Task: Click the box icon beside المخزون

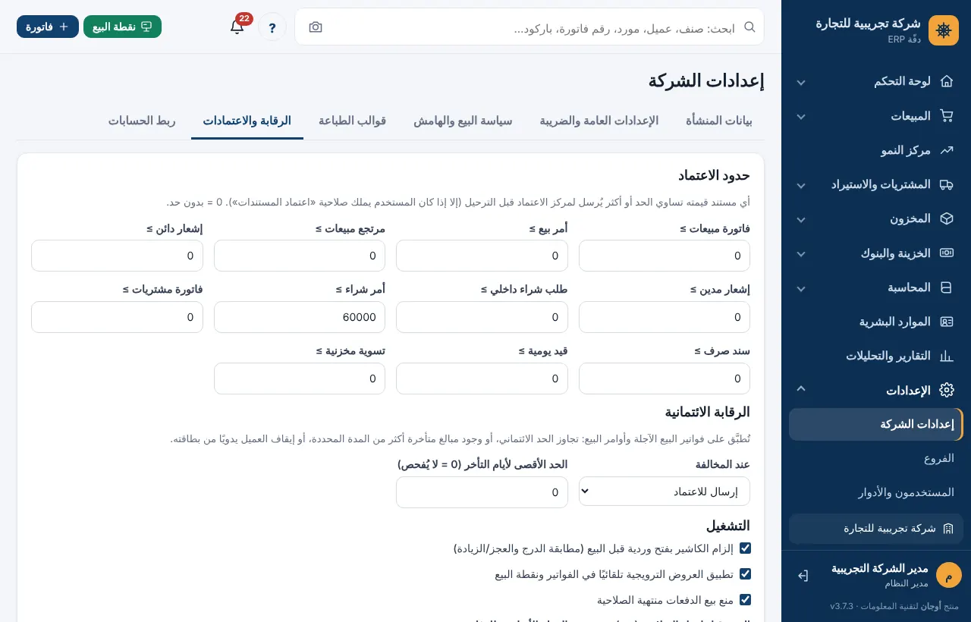Action: (x=946, y=218)
